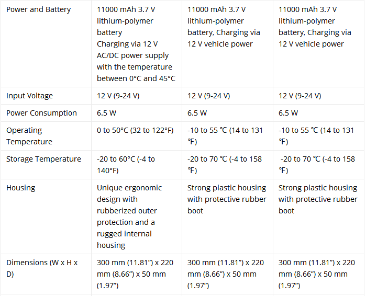Click the Dimensions (W x H x D) label
The height and width of the screenshot is (296, 366).
coord(42,268)
